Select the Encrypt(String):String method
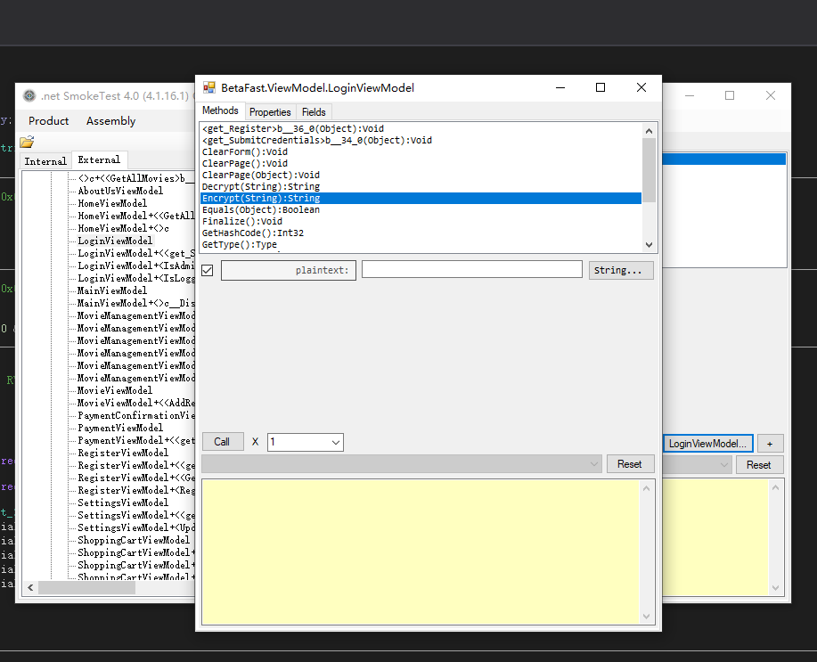817x662 pixels. click(421, 198)
